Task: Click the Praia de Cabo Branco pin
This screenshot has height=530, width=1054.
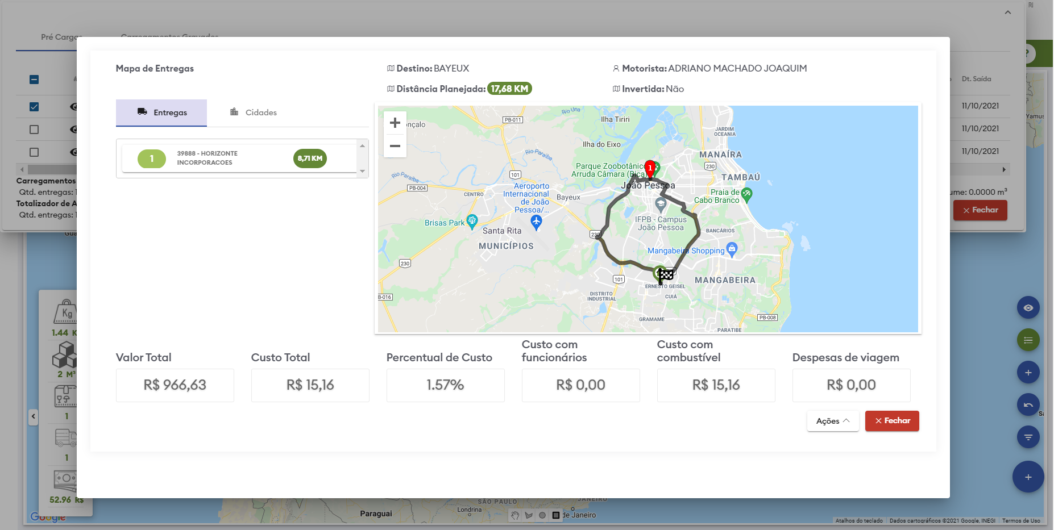Action: tap(746, 195)
